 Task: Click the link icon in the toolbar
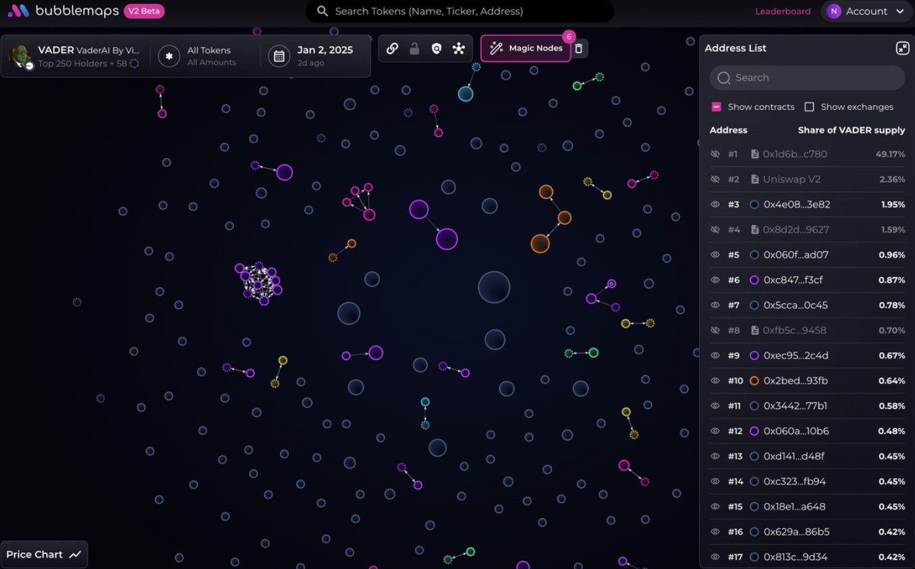click(x=392, y=49)
